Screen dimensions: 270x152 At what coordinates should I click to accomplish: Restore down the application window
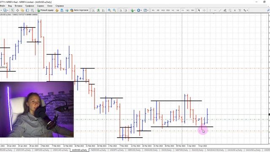pos(265,2)
